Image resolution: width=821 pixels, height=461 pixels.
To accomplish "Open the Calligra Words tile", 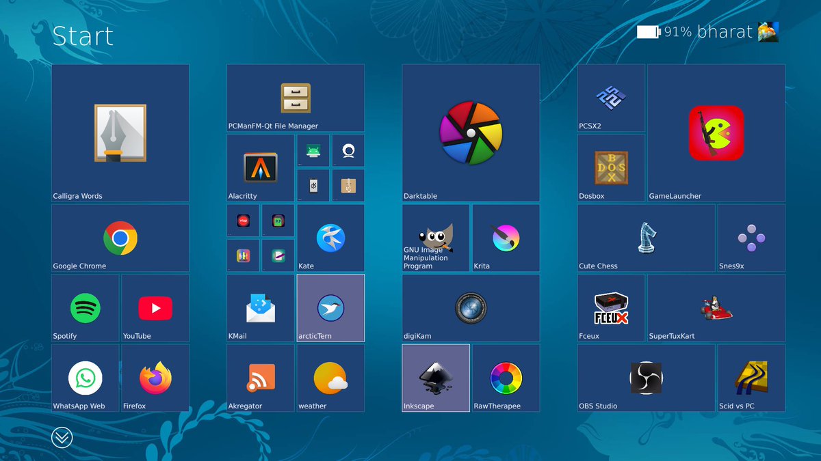I will [120, 133].
